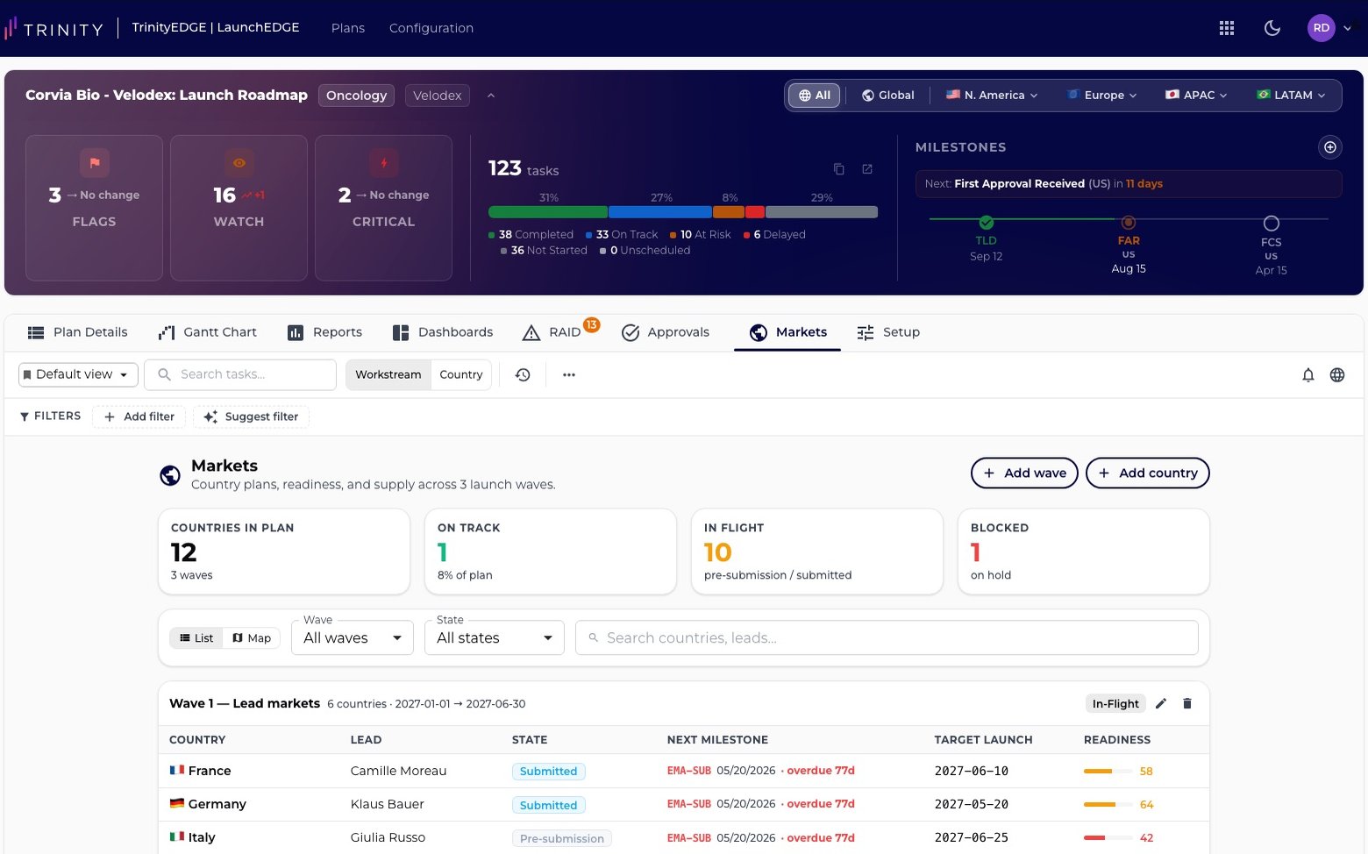Open the Gantt Chart tab

coord(208,332)
